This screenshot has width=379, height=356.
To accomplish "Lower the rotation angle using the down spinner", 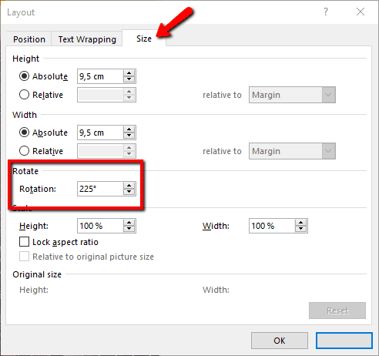I will click(129, 192).
